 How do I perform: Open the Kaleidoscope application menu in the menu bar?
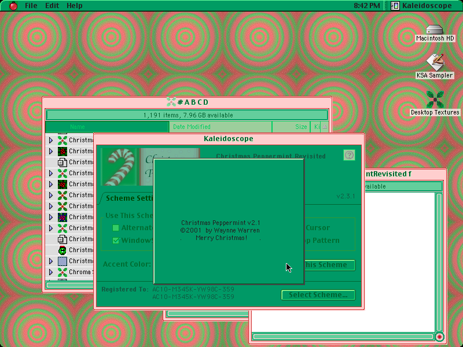(x=421, y=6)
